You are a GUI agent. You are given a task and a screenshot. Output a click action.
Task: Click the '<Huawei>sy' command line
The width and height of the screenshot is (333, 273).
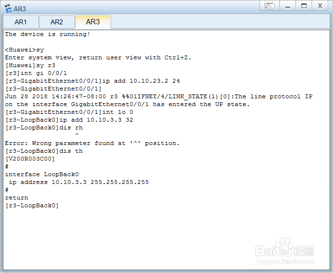24,50
